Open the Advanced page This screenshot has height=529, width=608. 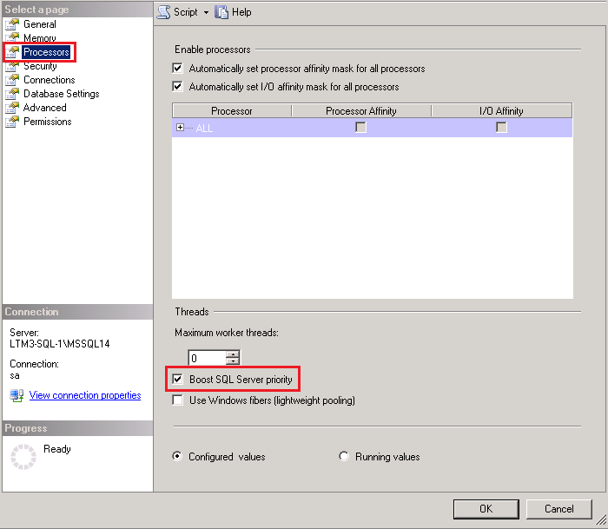pyautogui.click(x=45, y=108)
